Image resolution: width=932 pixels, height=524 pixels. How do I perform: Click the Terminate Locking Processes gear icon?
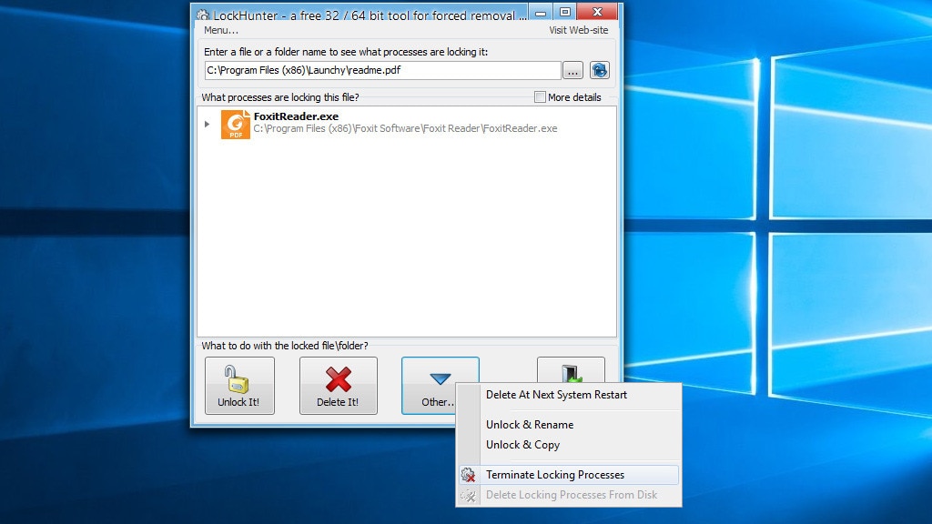click(469, 475)
